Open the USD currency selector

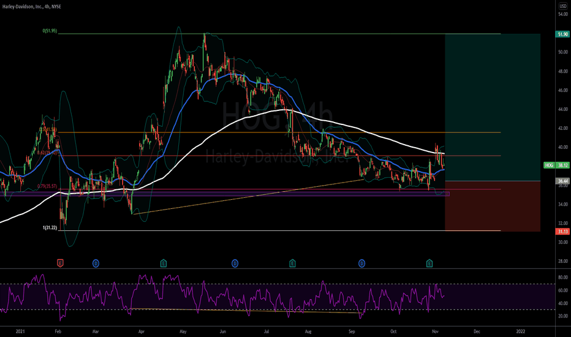(x=563, y=6)
